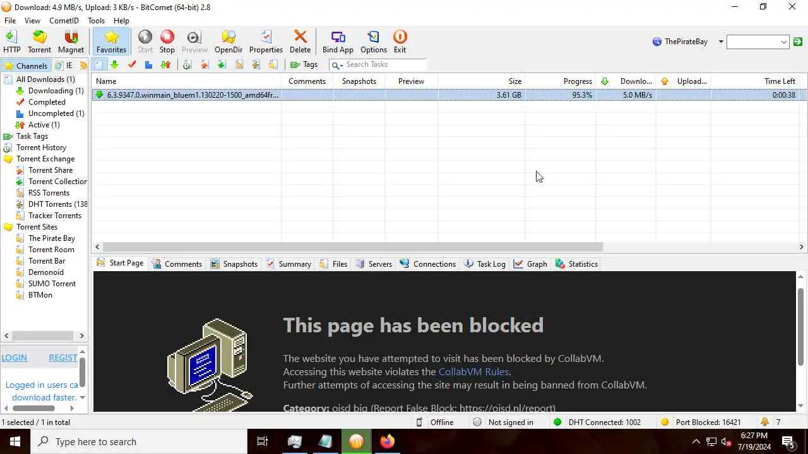Viewport: 808px width, 454px height.
Task: Switch to the Summary tab
Action: [x=288, y=264]
